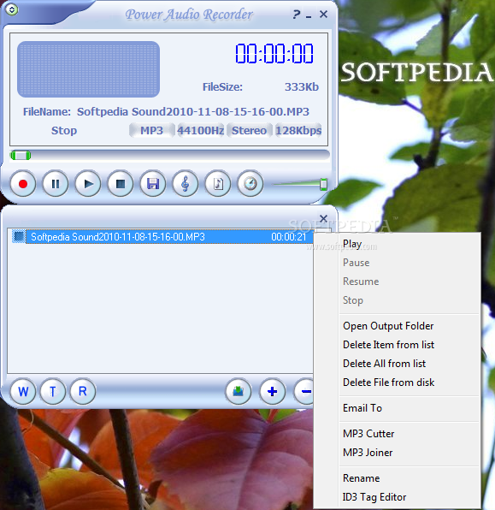Open help with the question mark icon
Image resolution: width=495 pixels, height=510 pixels.
click(x=296, y=15)
